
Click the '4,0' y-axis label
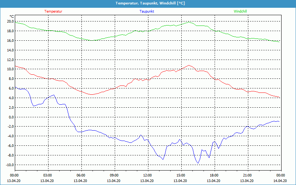(x=11, y=98)
